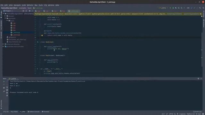The height and width of the screenshot is (115, 205).
Task: Open the Git tool window tab
Action: click(x=6, y=112)
